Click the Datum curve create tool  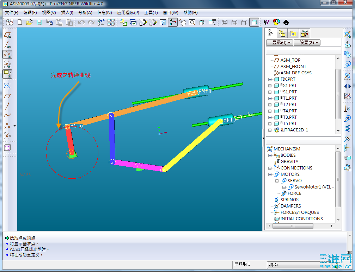coord(7,116)
